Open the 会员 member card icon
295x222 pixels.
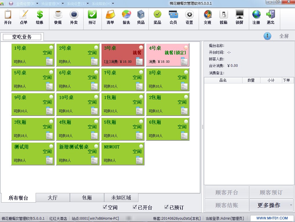coord(173,17)
